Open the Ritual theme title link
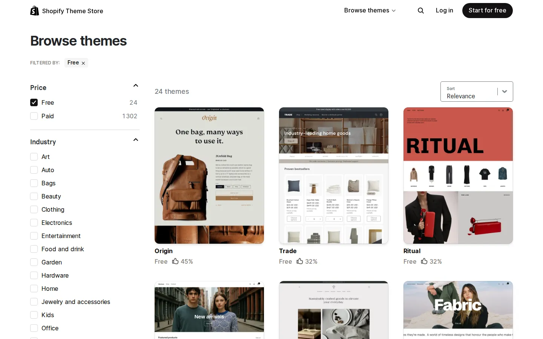 [x=412, y=251]
